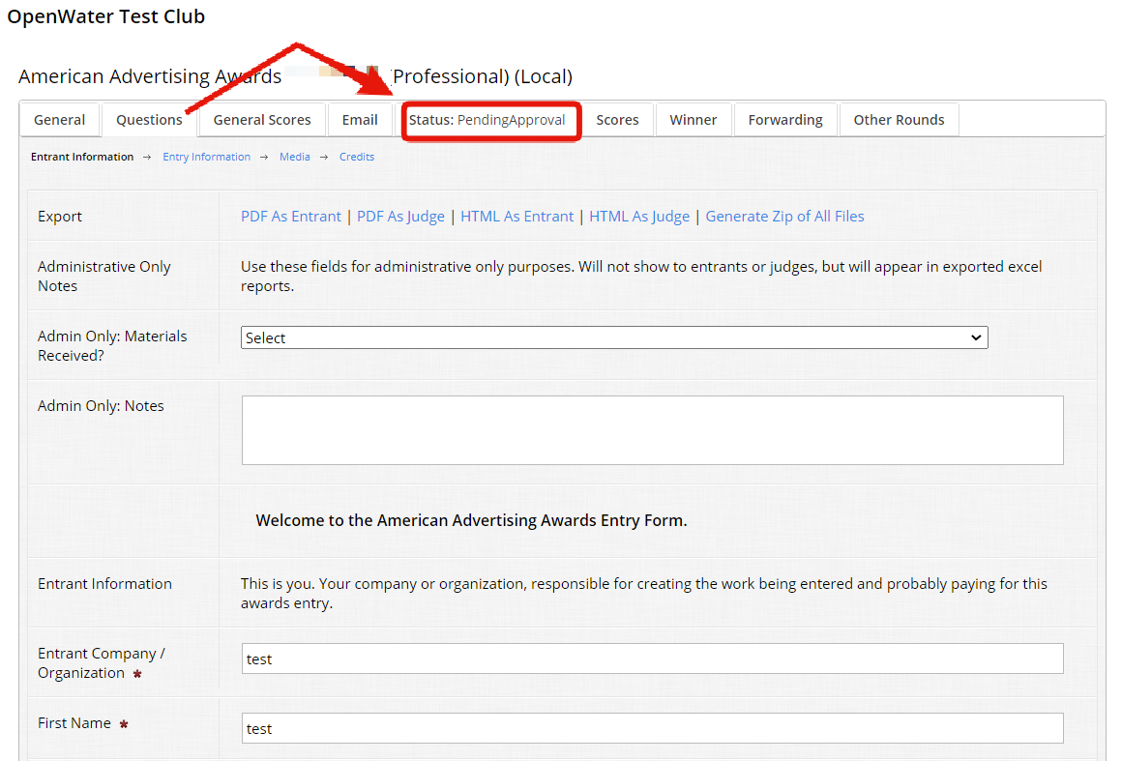Export HTML As Entrant

pos(517,216)
